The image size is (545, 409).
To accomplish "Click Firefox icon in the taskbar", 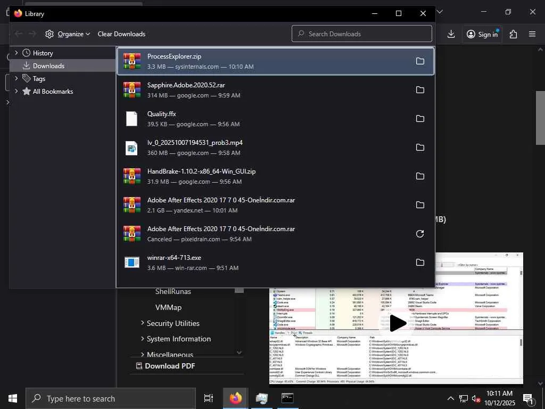I will (235, 398).
